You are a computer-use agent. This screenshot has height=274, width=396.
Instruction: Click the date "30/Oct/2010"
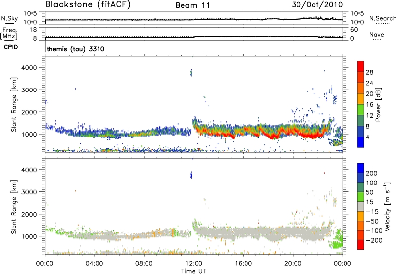click(x=317, y=5)
